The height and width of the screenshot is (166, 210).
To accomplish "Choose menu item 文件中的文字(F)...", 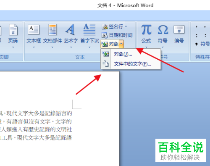I will tap(131, 64).
